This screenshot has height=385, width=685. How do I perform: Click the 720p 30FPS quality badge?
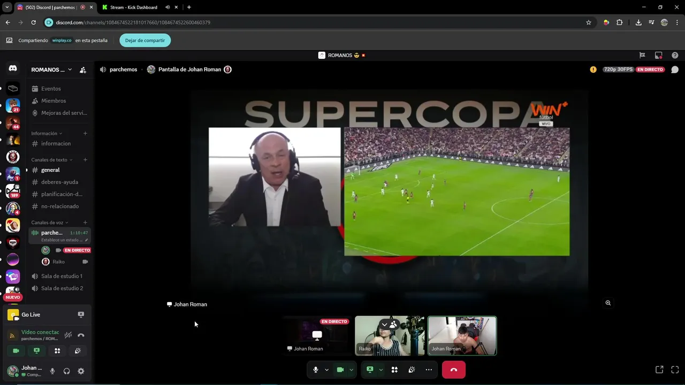(x=618, y=70)
